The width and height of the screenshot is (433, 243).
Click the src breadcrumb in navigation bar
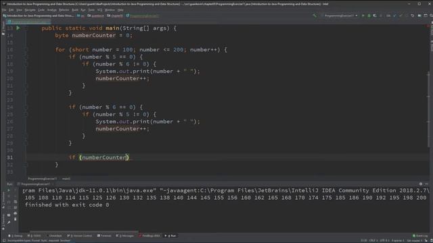pyautogui.click(x=81, y=16)
